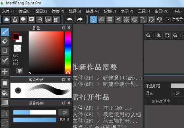
Task: Click the project list icon in toolbar
Action: 48,19
